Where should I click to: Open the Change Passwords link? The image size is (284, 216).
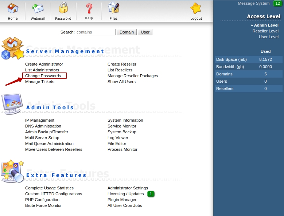point(43,76)
